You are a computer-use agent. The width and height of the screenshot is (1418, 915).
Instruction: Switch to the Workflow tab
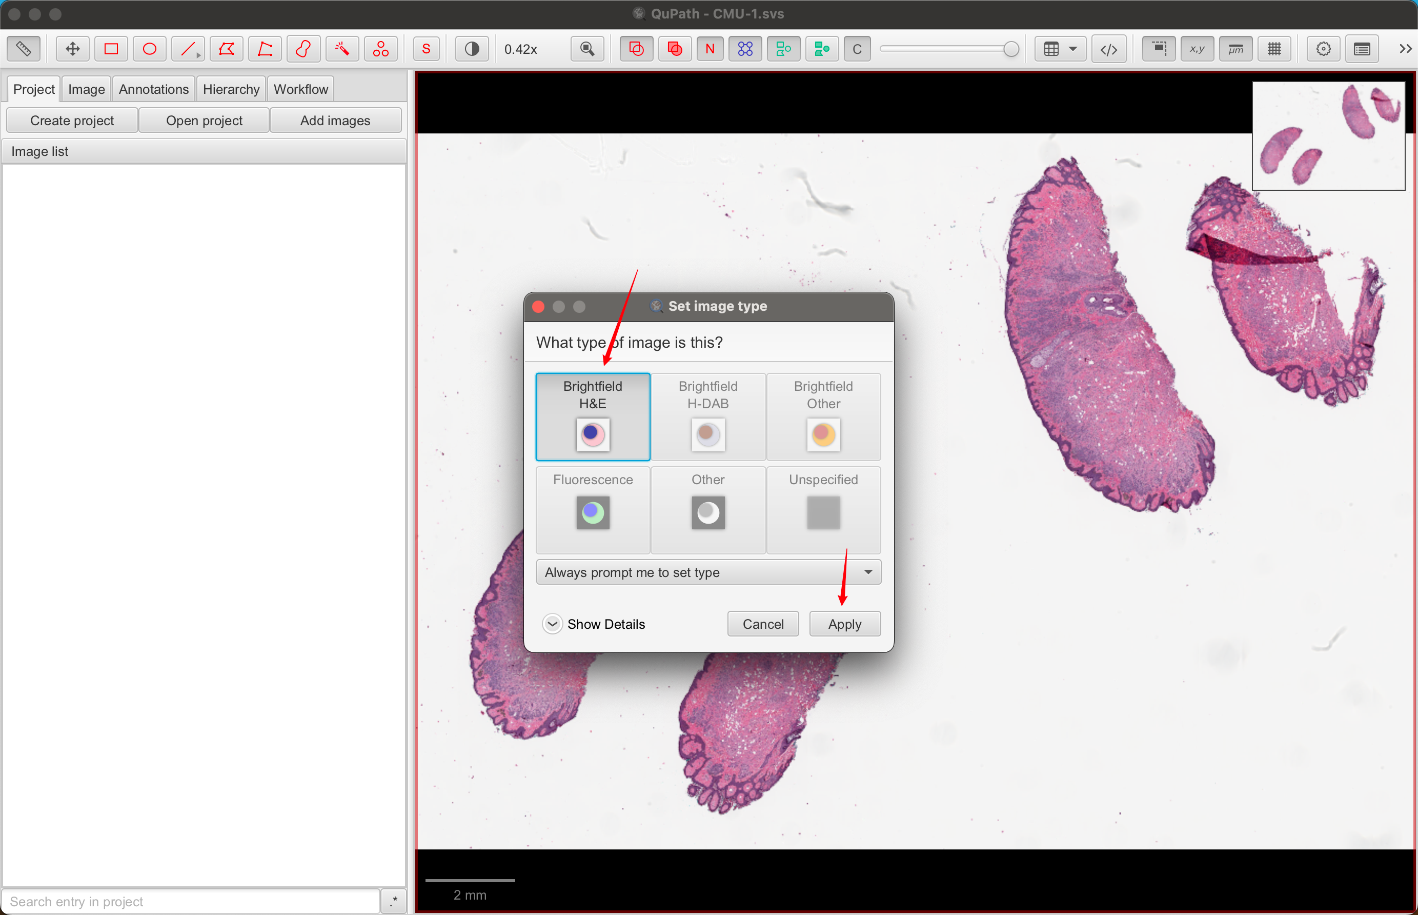[x=300, y=89]
